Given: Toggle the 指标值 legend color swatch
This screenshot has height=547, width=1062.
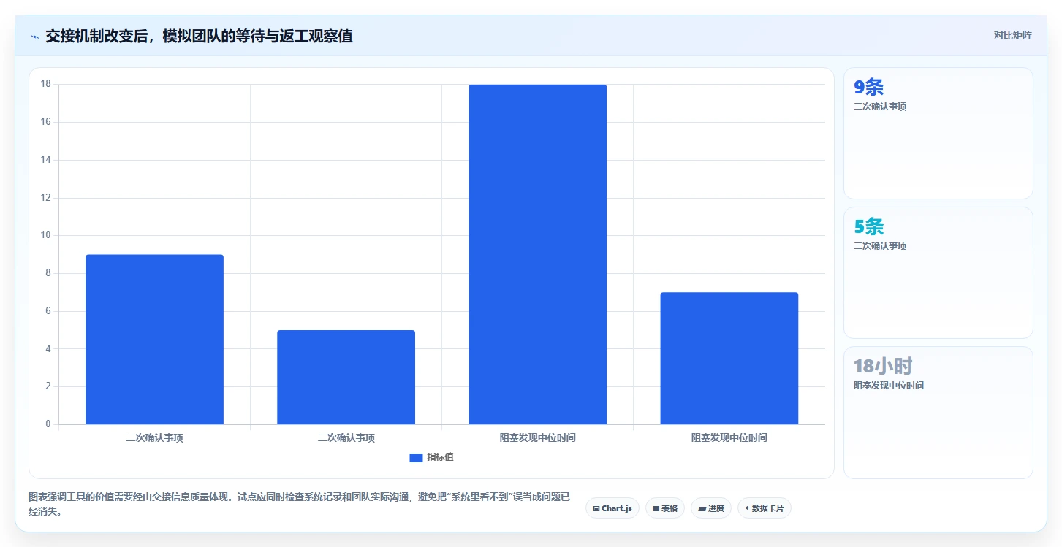Looking at the screenshot, I should click(x=416, y=457).
